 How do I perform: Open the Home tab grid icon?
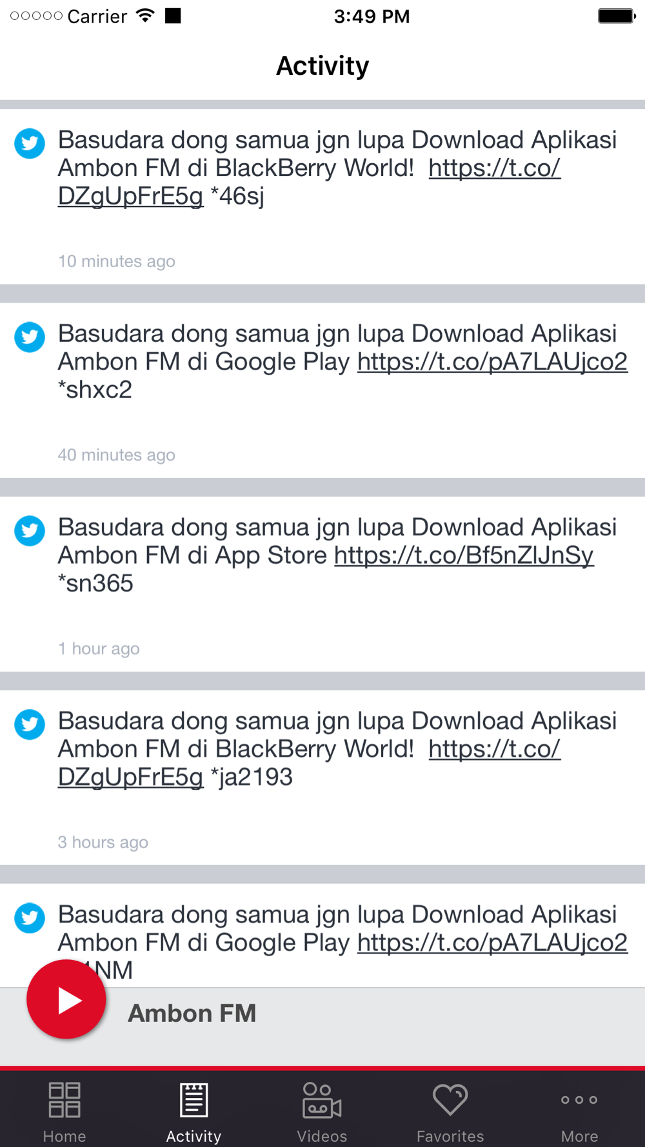(64, 1100)
